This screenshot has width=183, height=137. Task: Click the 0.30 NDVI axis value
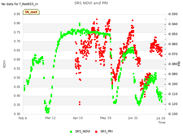click(17, 114)
